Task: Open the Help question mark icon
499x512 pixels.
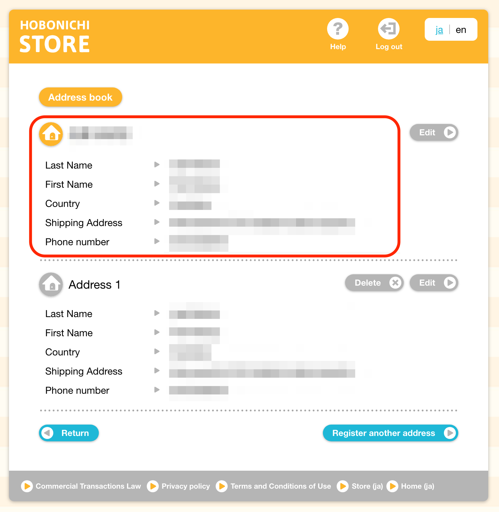Action: (338, 29)
